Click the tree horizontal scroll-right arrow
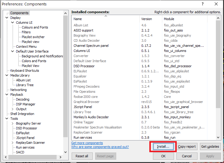The height and width of the screenshot is (163, 224). 61,157
